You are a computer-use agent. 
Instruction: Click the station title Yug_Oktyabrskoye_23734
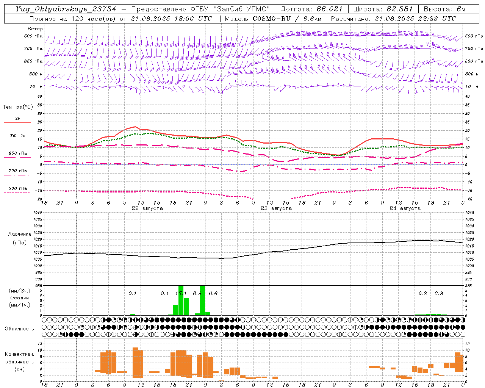coord(66,9)
